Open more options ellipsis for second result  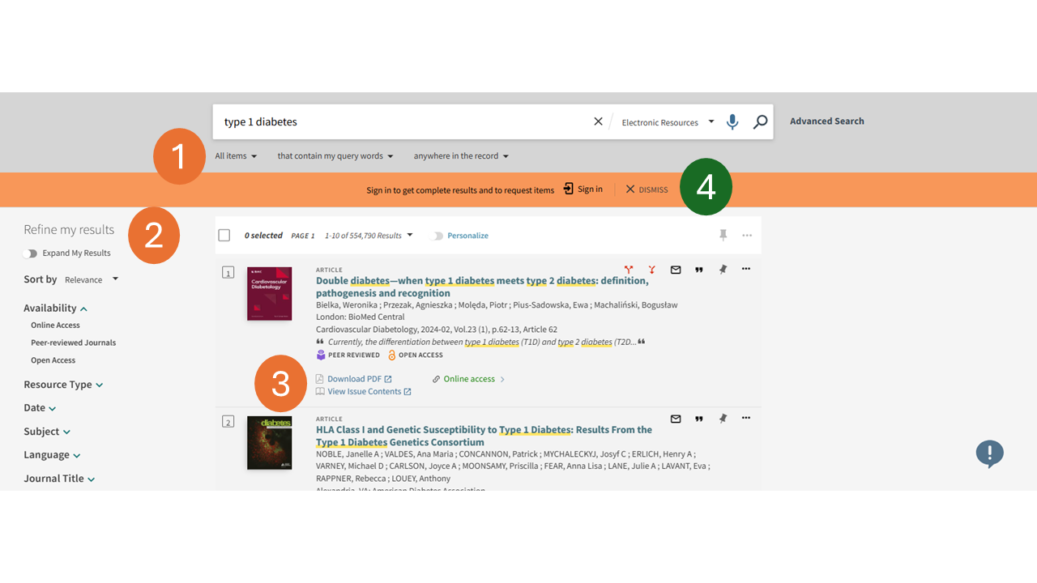(746, 419)
